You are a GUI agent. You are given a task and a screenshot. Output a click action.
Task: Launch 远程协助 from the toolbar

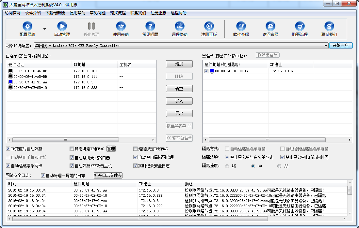click(179, 26)
